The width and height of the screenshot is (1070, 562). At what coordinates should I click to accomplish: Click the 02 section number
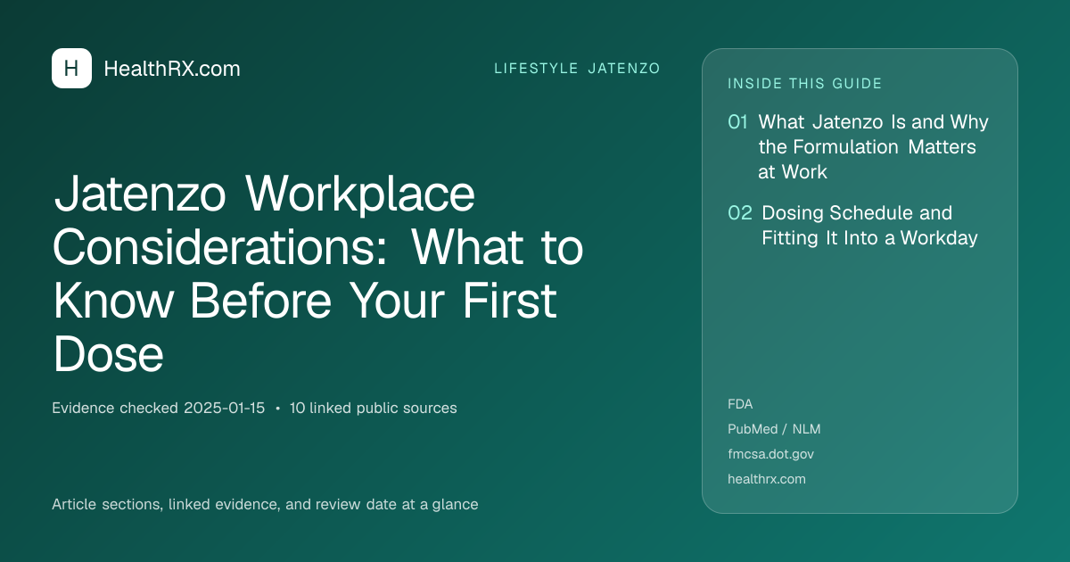(x=740, y=213)
